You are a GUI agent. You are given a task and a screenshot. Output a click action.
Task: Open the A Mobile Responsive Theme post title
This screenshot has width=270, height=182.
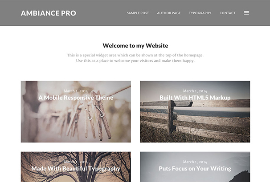tap(76, 98)
